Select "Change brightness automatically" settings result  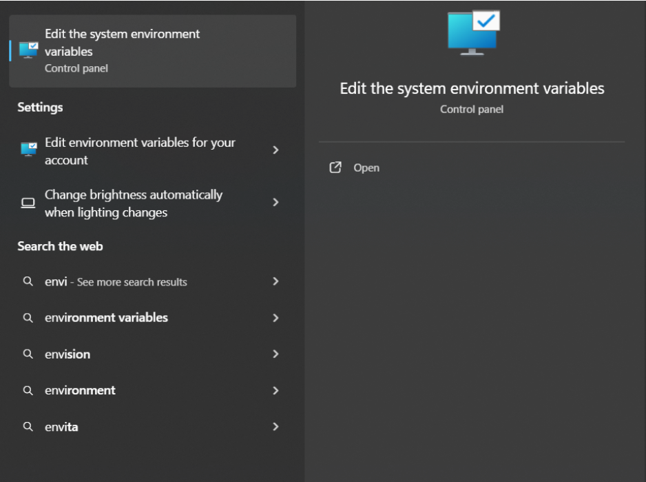[134, 203]
